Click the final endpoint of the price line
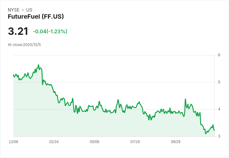This screenshot has width=229, height=158. 214,130
